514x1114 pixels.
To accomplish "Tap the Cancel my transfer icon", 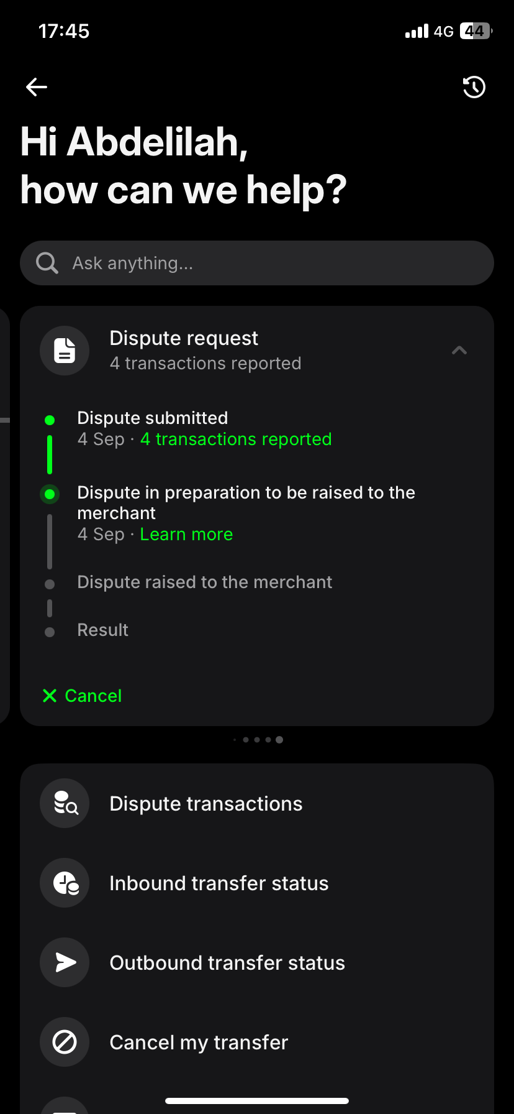I will tap(65, 1042).
